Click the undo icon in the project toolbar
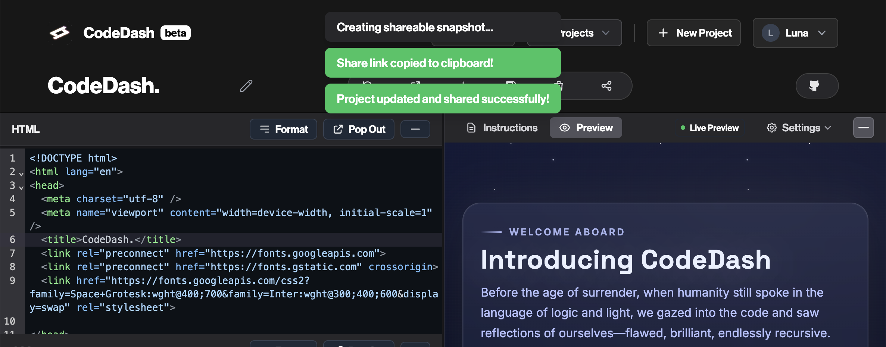The height and width of the screenshot is (347, 886). click(x=368, y=86)
